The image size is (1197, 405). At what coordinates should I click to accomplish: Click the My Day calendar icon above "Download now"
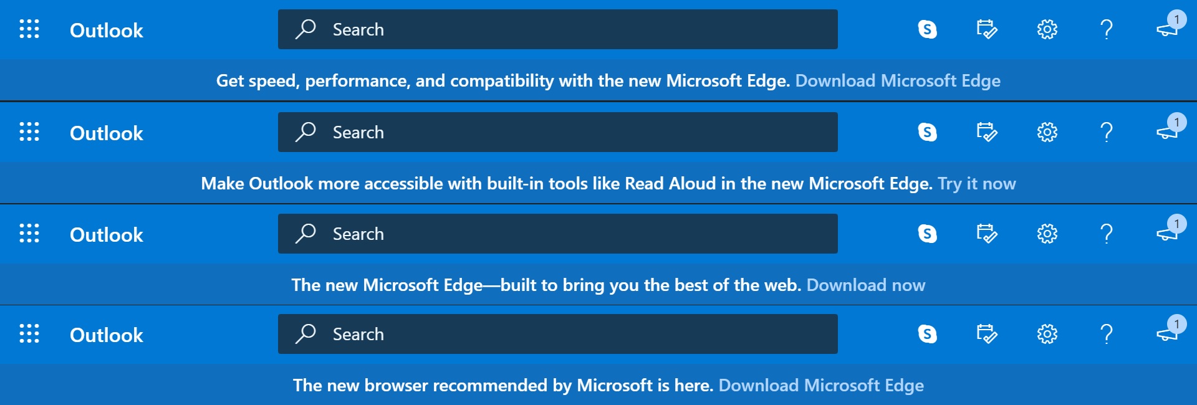pyautogui.click(x=986, y=234)
